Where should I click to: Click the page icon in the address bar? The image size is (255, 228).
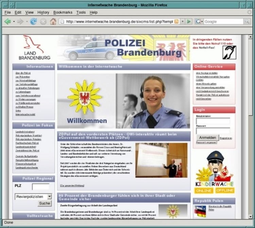click(62, 21)
